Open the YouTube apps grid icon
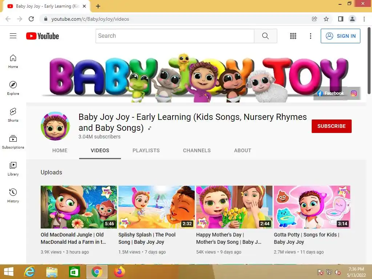 [293, 36]
